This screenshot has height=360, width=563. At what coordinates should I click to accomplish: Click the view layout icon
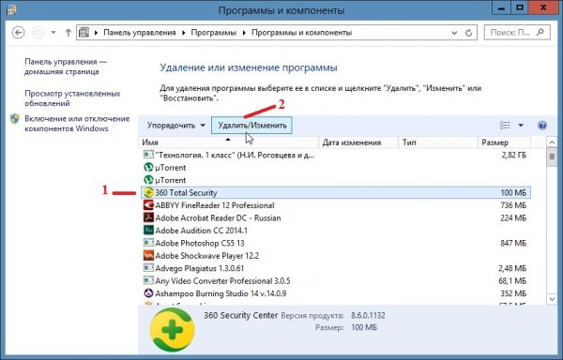(505, 125)
